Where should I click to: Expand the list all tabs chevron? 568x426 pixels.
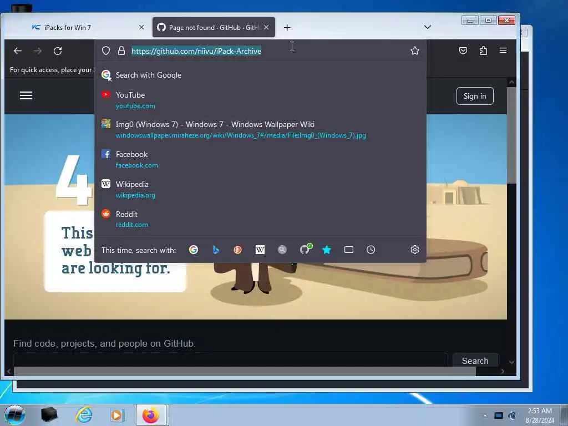tap(428, 27)
